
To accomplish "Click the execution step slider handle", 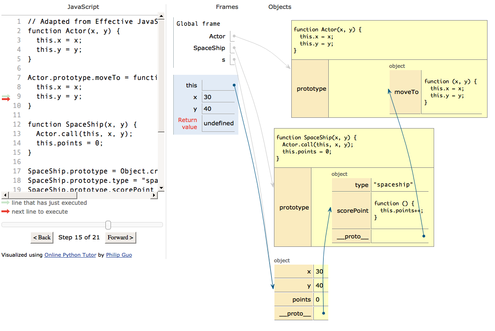I will (x=108, y=225).
